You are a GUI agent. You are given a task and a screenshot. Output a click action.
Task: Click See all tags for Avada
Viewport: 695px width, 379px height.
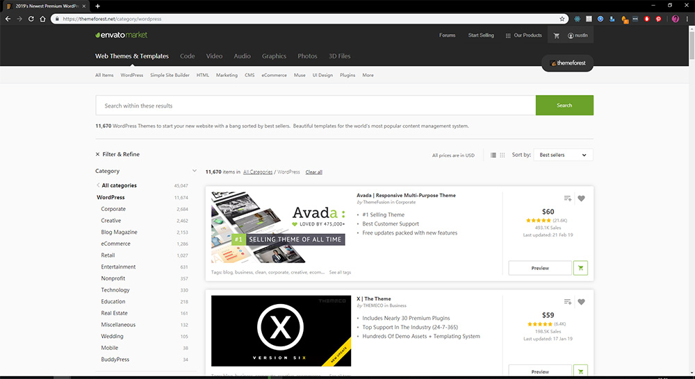(x=340, y=272)
